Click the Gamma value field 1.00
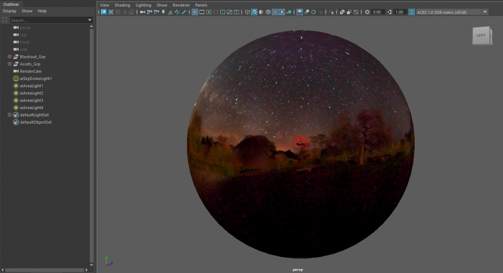 pyautogui.click(x=400, y=12)
